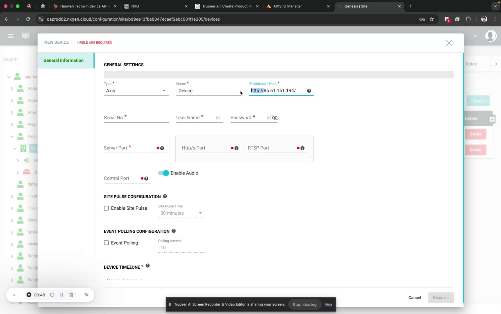Click the red storage device icon under Axis

[x=27, y=172]
